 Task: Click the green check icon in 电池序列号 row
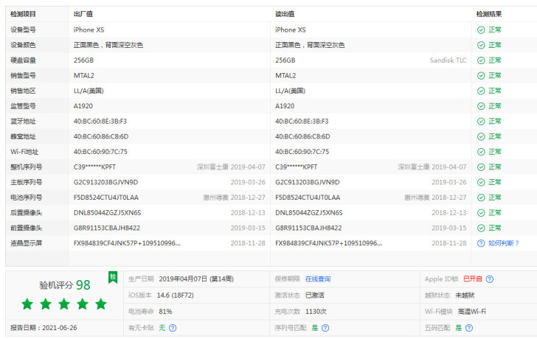click(x=481, y=198)
